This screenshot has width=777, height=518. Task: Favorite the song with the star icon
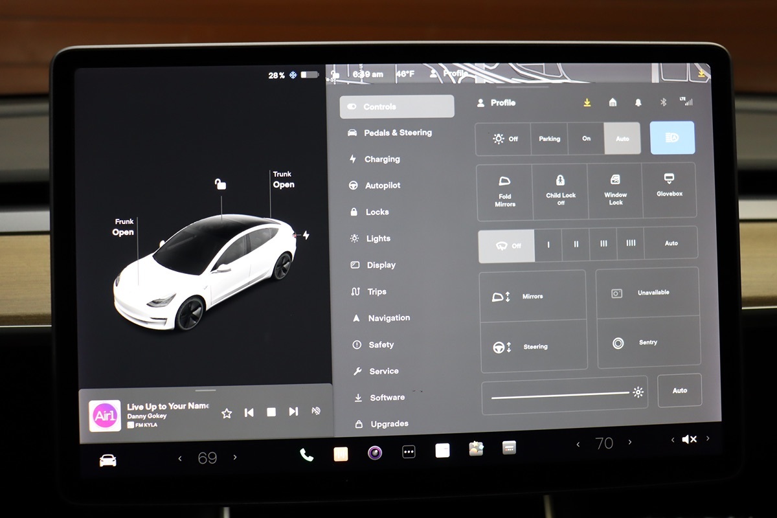pyautogui.click(x=227, y=412)
